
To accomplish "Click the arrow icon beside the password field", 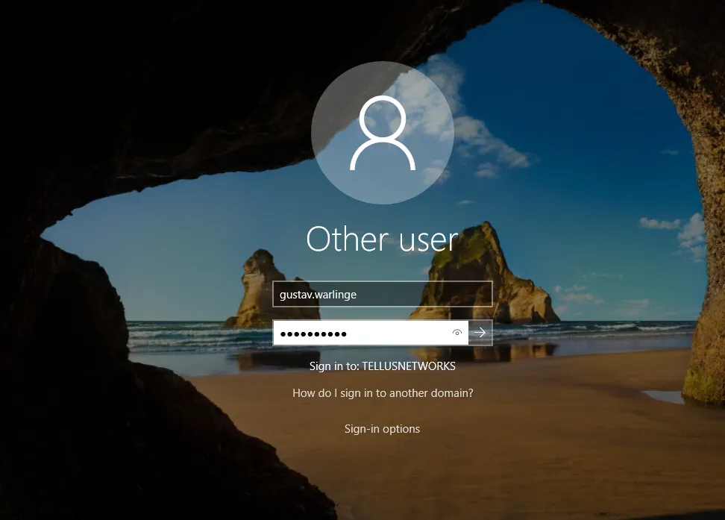I will [481, 333].
